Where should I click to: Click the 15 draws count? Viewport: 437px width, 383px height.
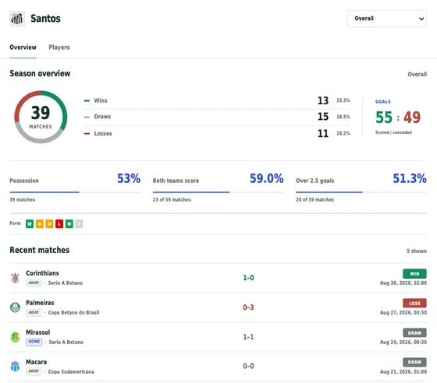tap(323, 117)
